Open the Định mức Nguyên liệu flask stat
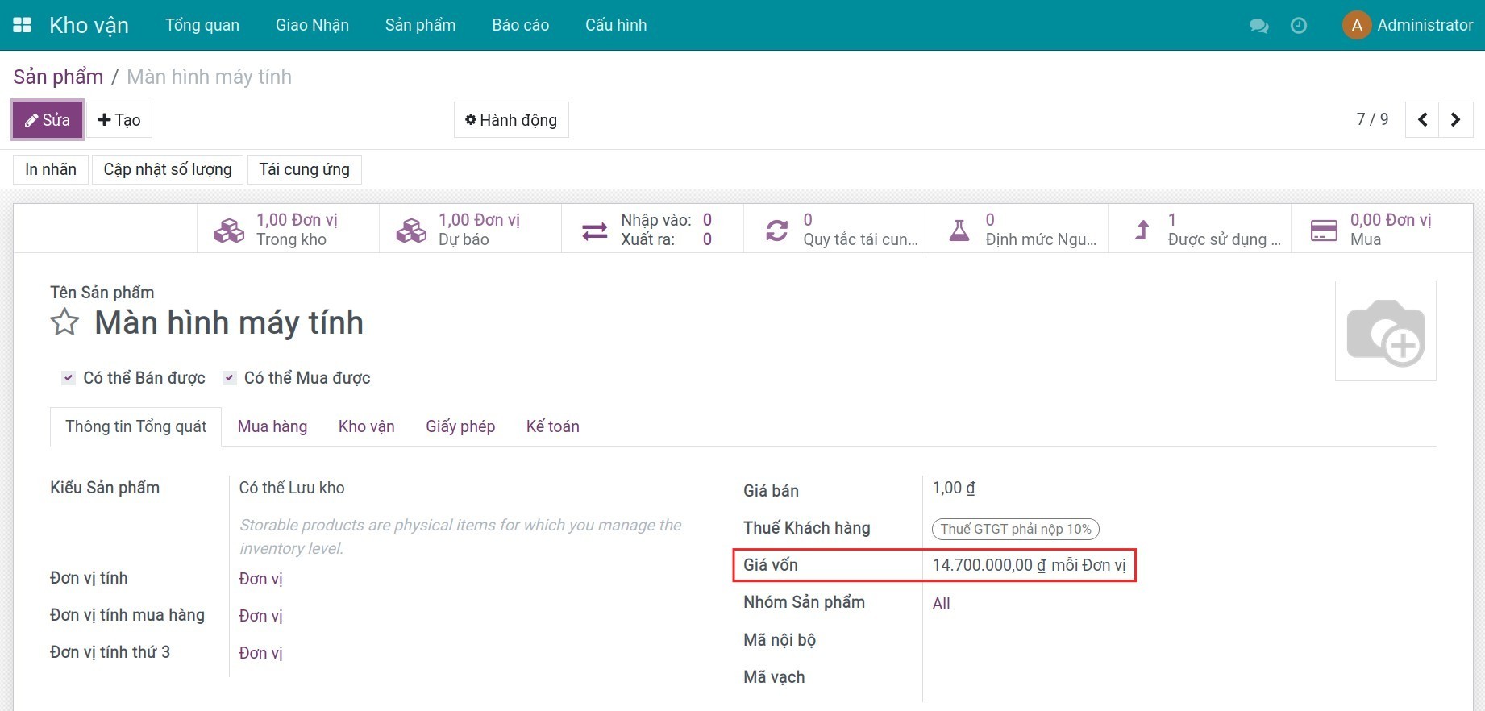This screenshot has width=1485, height=711. point(1017,230)
